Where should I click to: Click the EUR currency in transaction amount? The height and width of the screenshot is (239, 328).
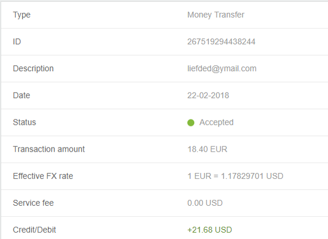219,149
